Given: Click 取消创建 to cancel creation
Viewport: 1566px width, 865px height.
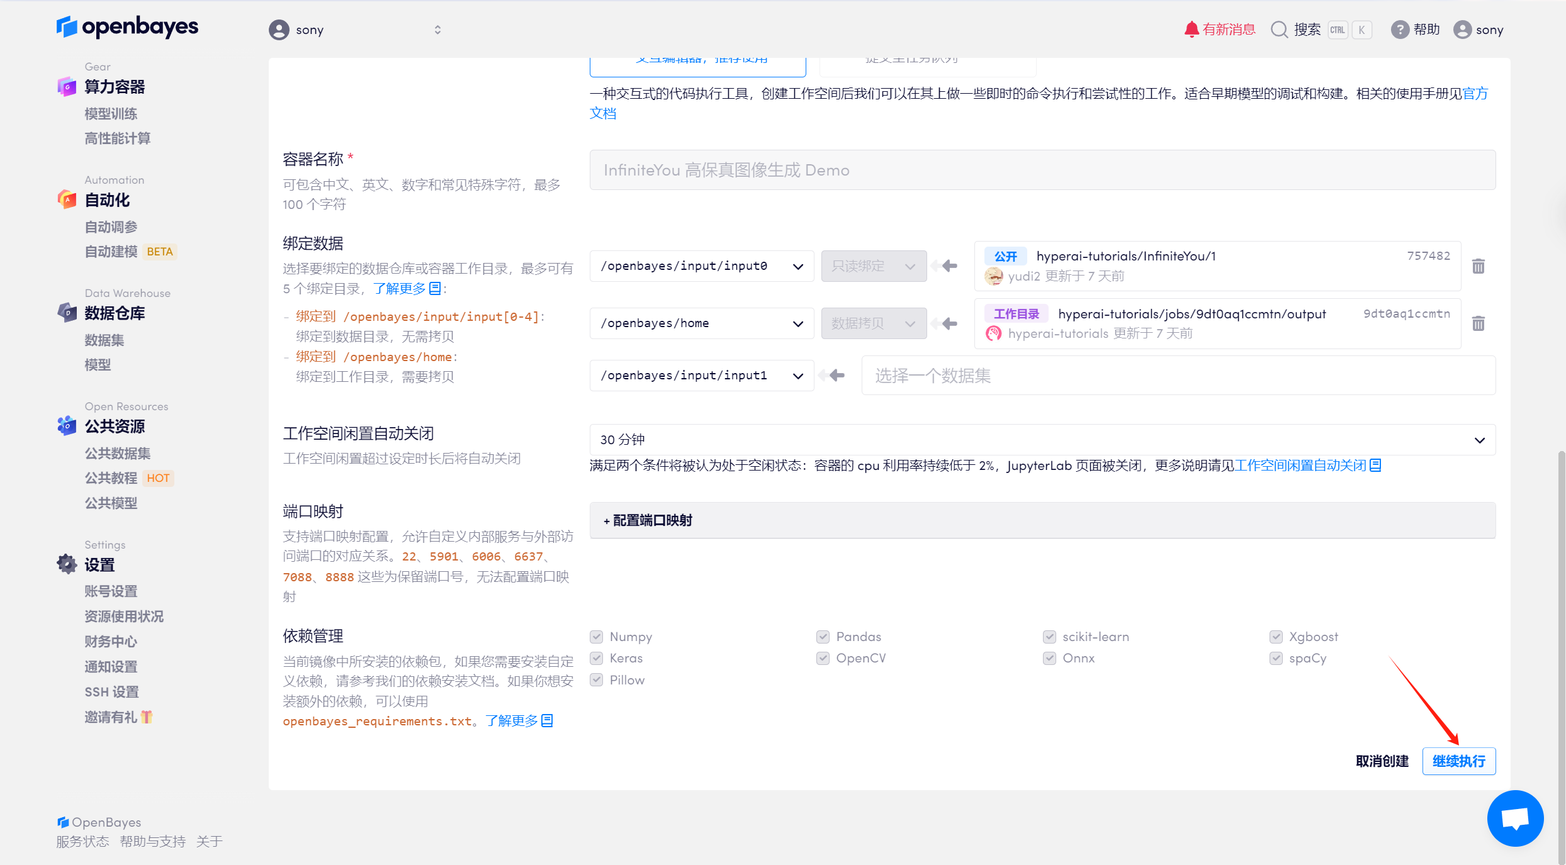Looking at the screenshot, I should [1382, 761].
